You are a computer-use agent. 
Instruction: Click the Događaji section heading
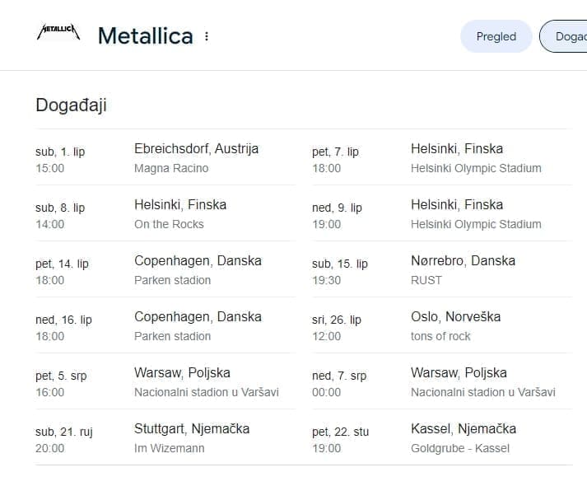click(x=71, y=105)
